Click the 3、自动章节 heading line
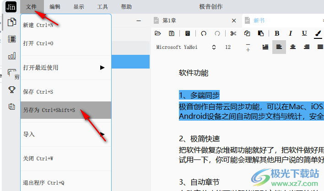324x191 pixels. click(199, 182)
